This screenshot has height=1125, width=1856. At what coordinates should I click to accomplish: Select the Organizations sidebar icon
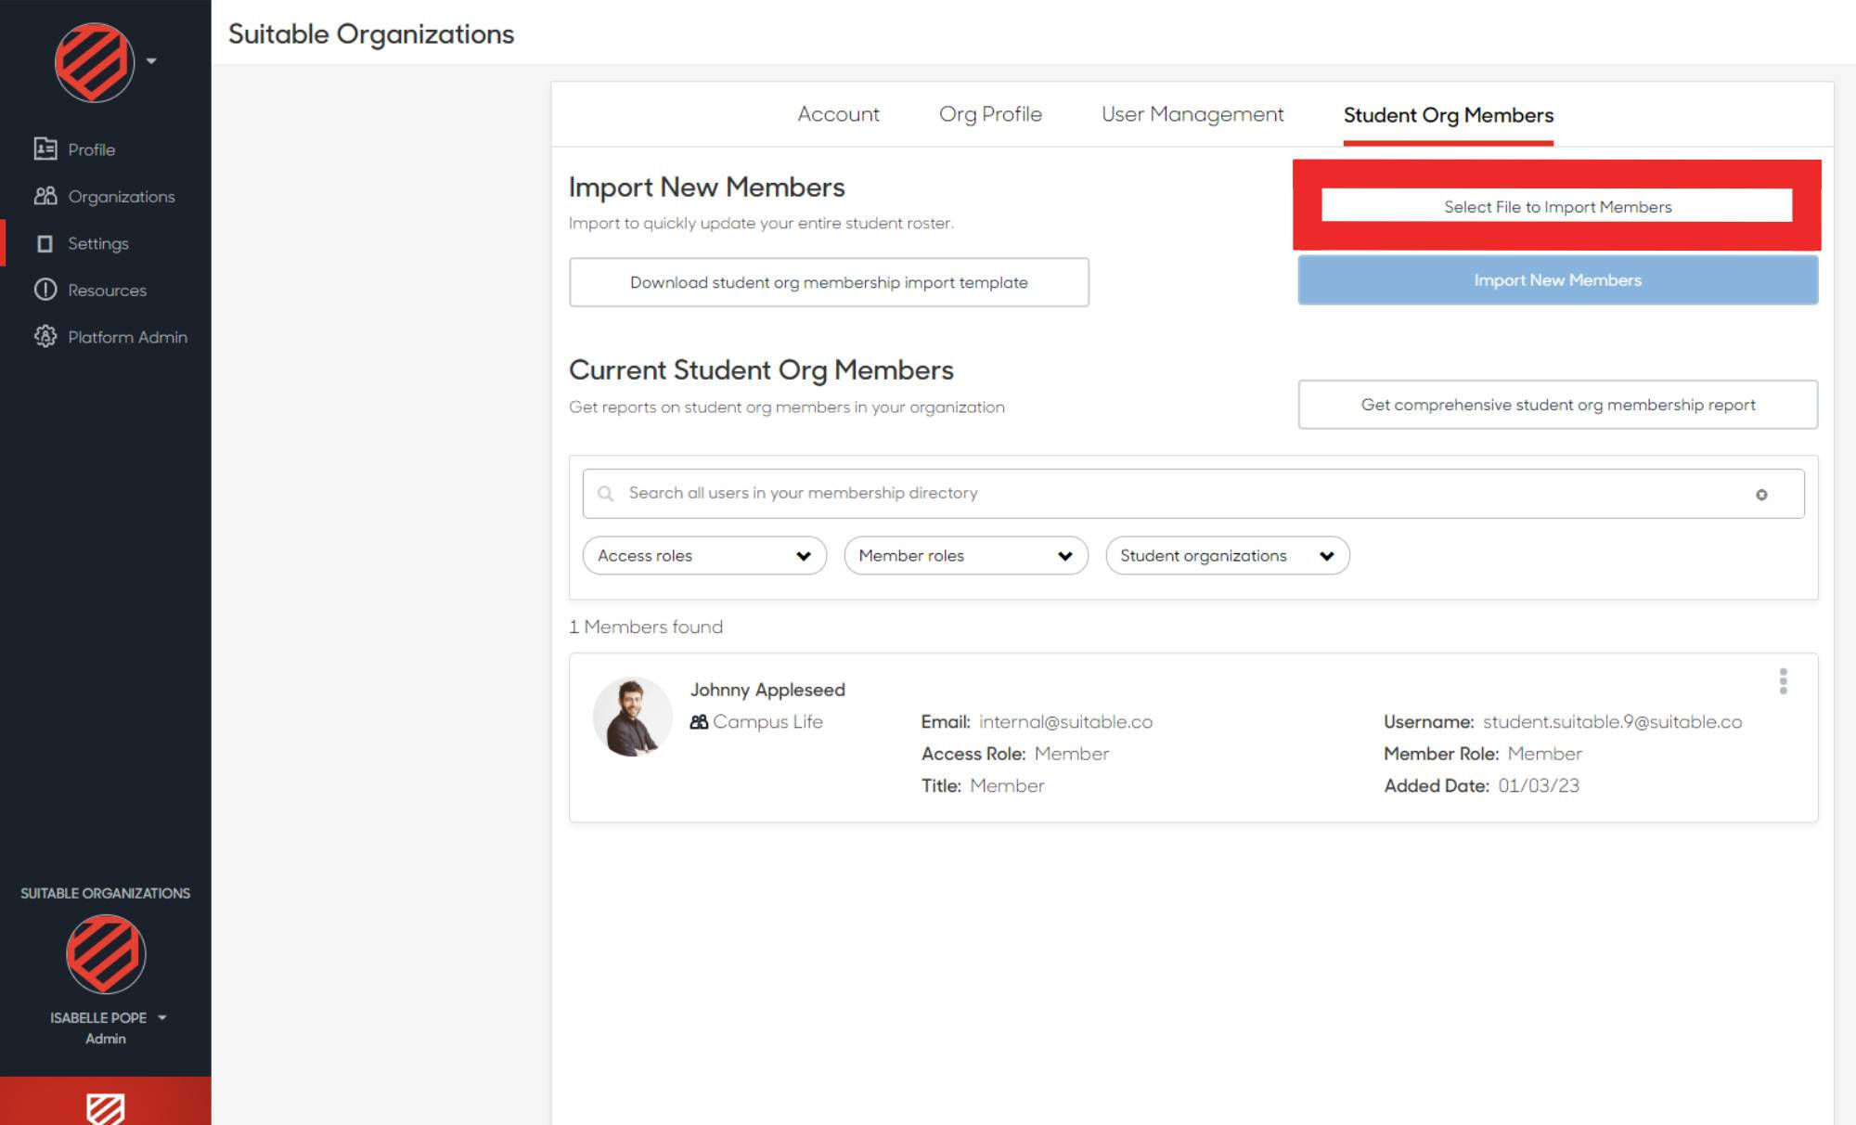point(121,196)
